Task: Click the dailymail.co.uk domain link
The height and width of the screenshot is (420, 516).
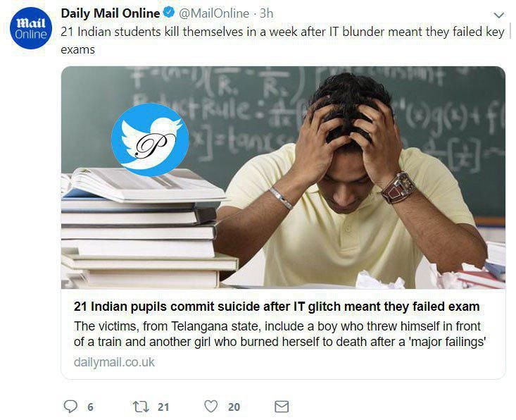Action: click(x=114, y=362)
